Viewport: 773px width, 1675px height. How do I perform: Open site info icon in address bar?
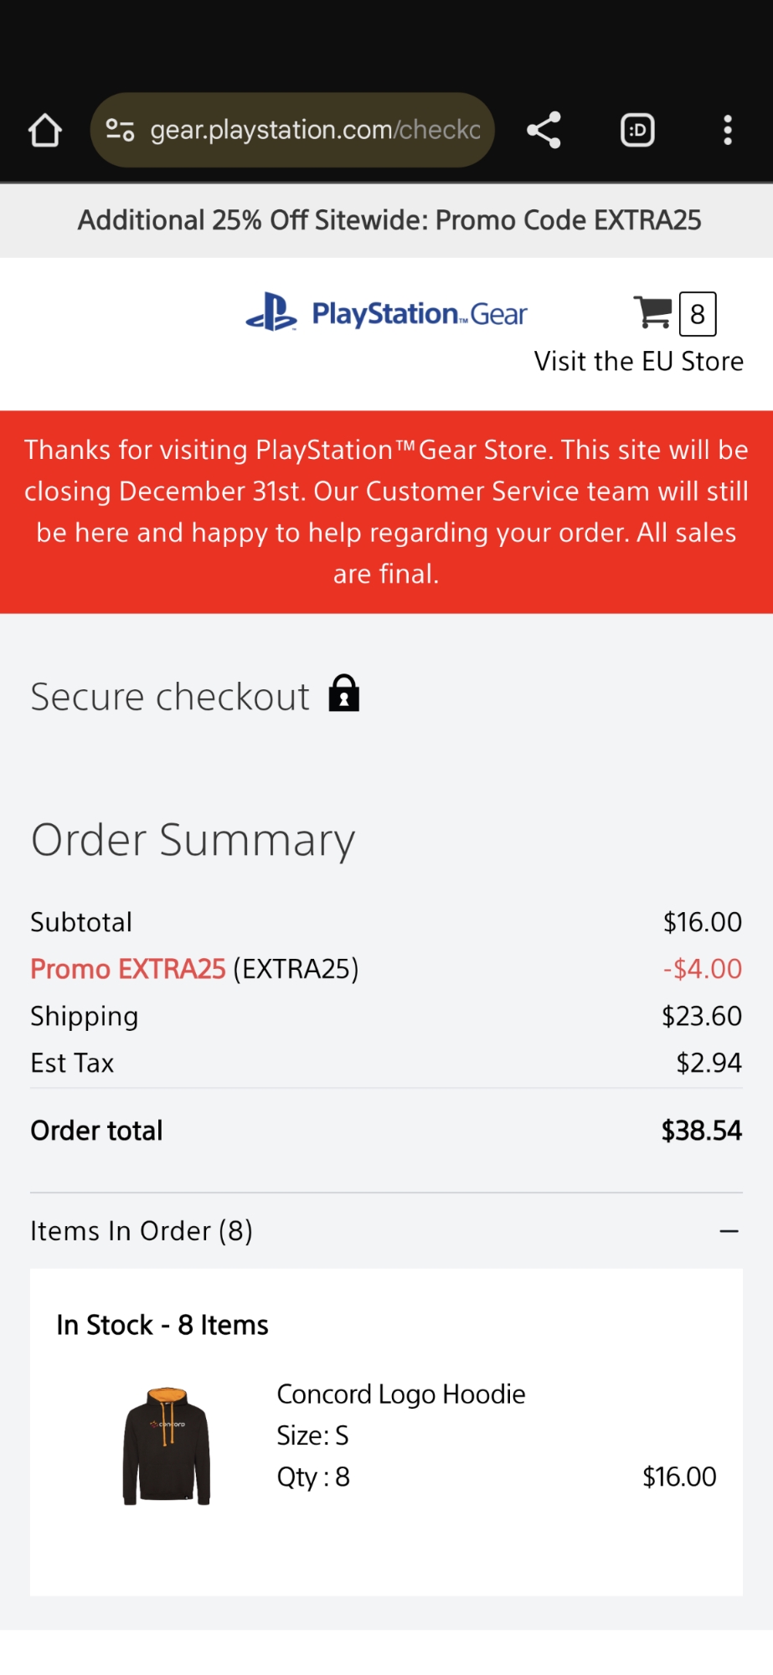120,131
